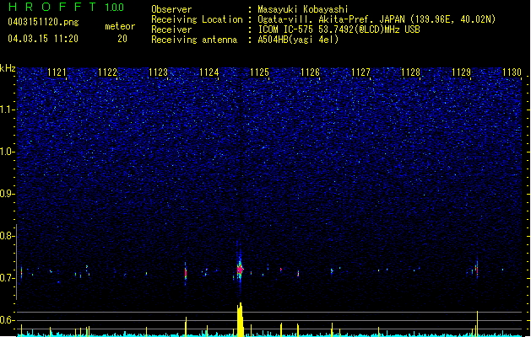Click time marker 1127
Image resolution: width=531 pixels, height=337 pixels.
click(x=360, y=72)
